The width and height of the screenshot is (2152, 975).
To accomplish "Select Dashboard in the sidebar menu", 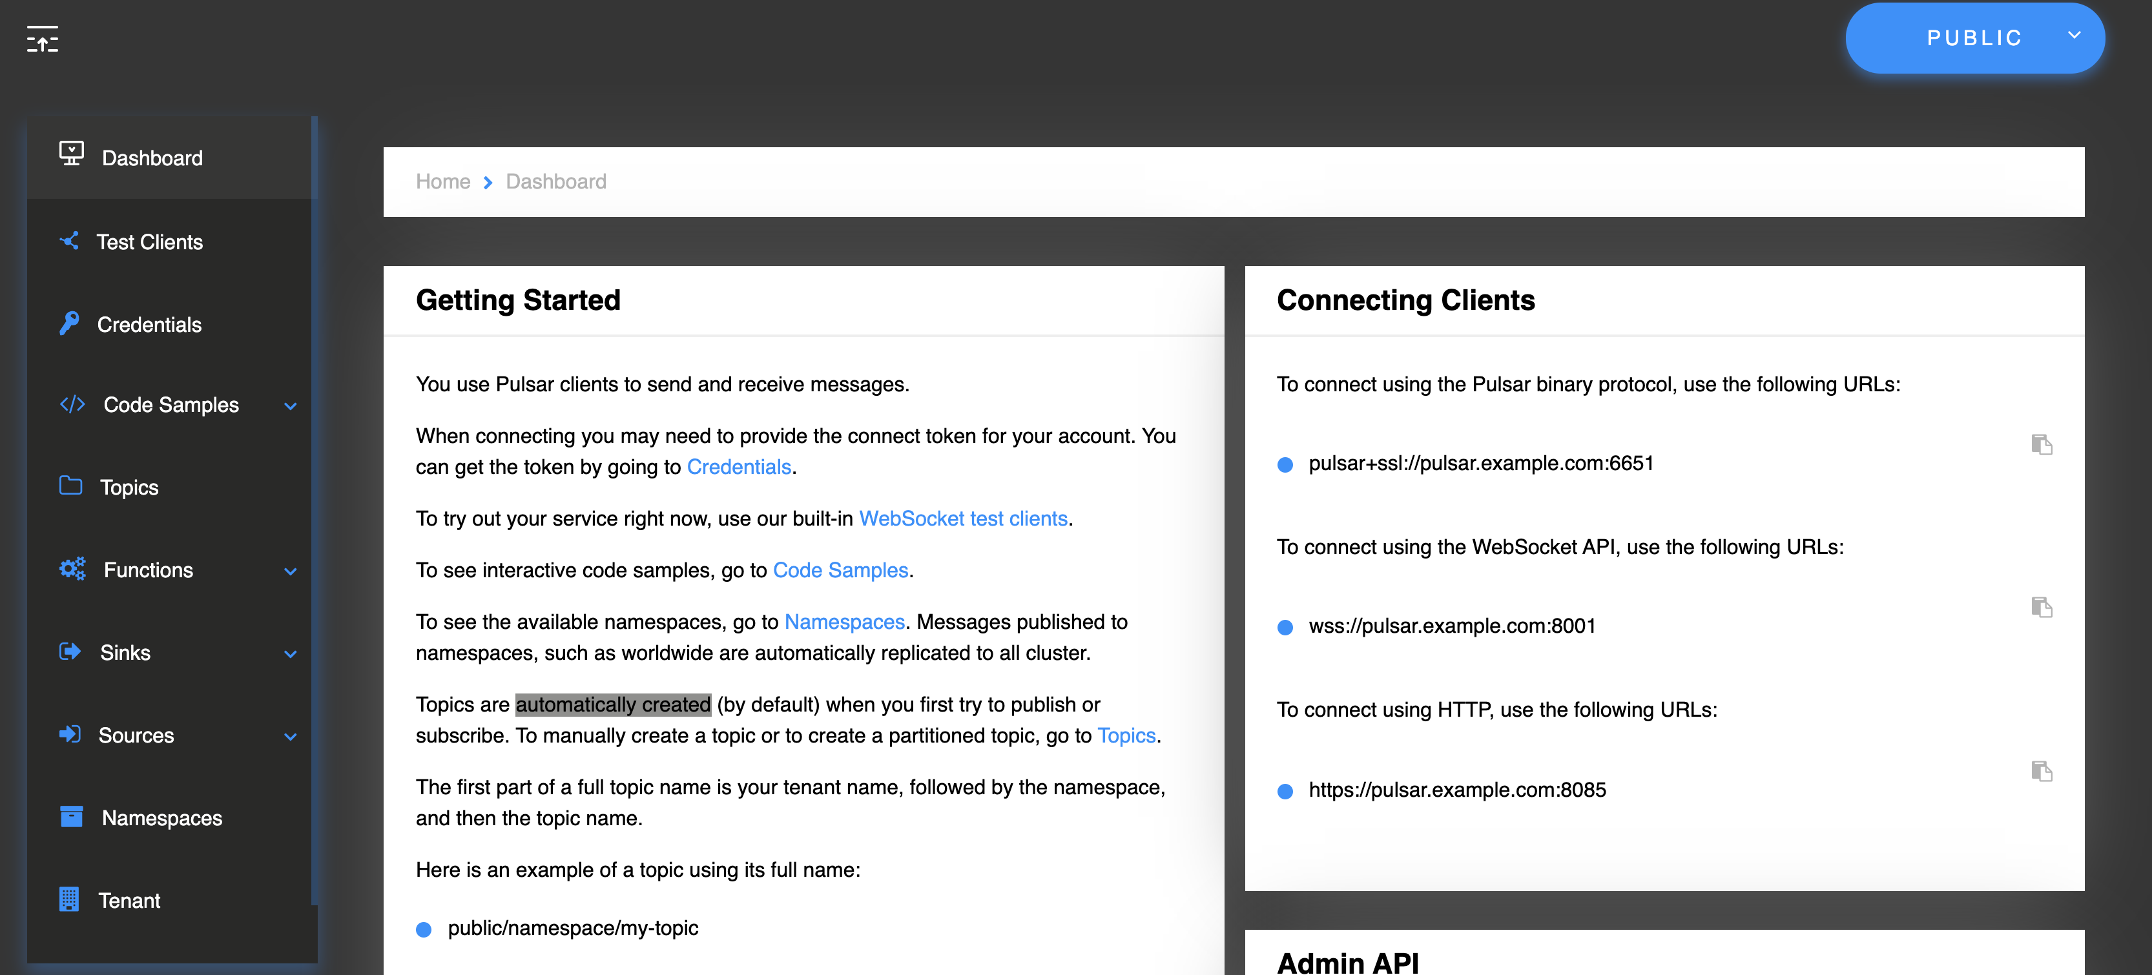I will (152, 158).
